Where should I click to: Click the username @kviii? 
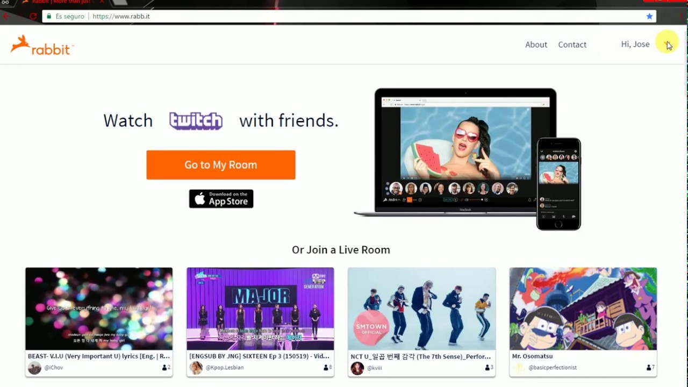click(375, 368)
